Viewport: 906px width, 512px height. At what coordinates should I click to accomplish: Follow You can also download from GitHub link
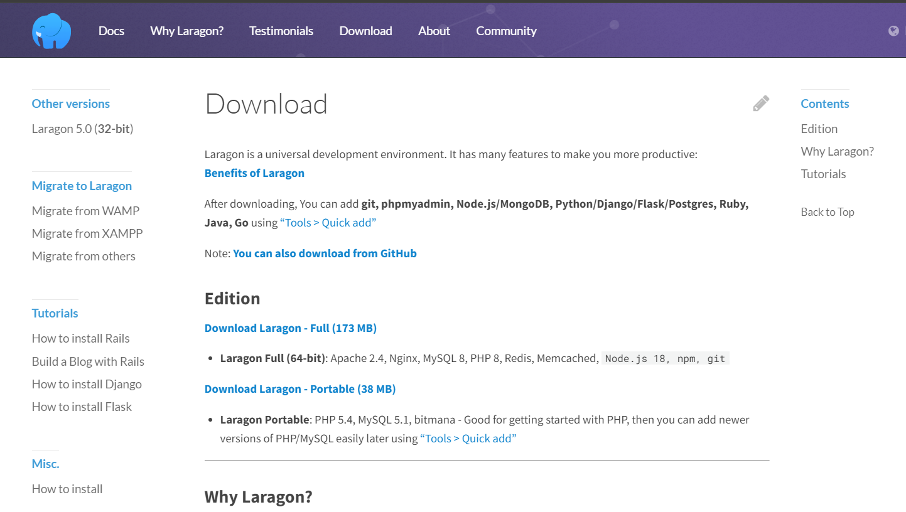[x=325, y=253]
